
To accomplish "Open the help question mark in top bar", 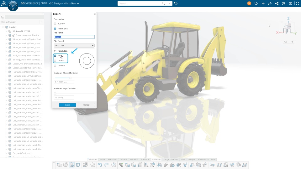I will click(x=291, y=3).
